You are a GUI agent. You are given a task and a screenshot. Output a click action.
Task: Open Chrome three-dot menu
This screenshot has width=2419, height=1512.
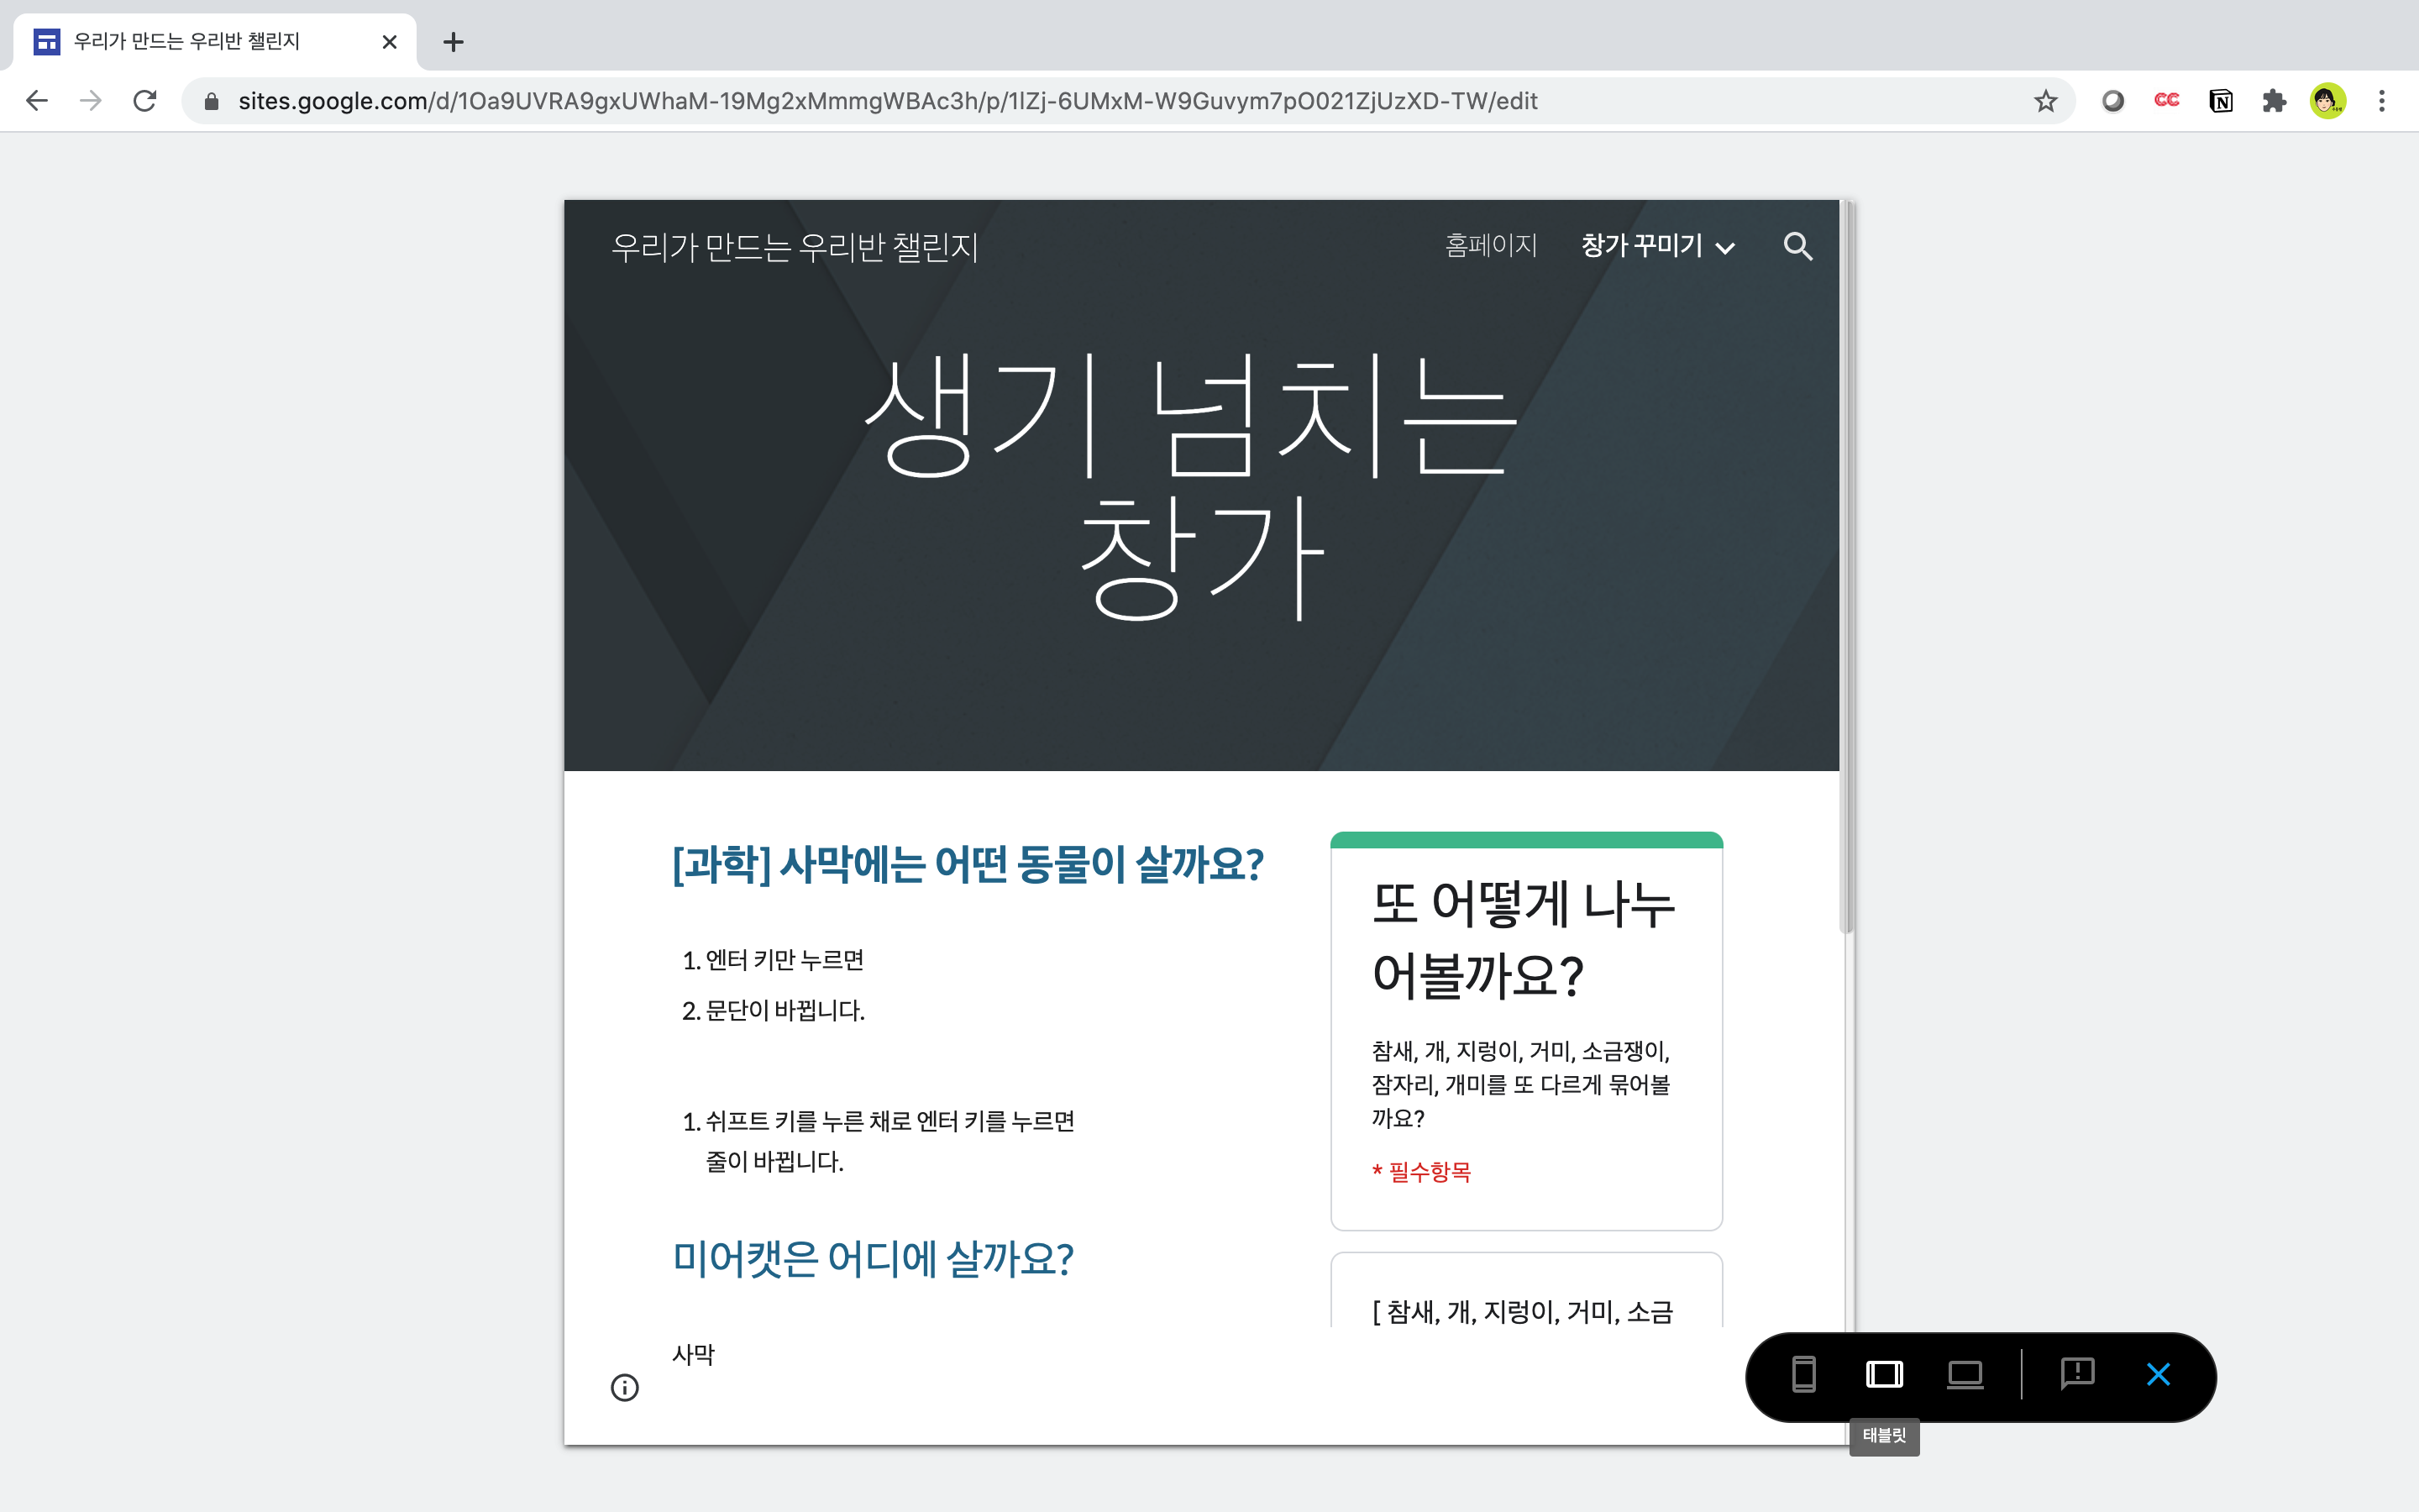[2382, 101]
